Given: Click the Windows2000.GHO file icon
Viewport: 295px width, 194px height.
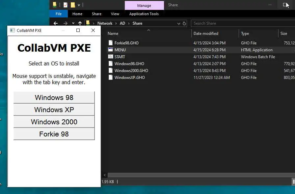Looking at the screenshot, I should 111,70.
